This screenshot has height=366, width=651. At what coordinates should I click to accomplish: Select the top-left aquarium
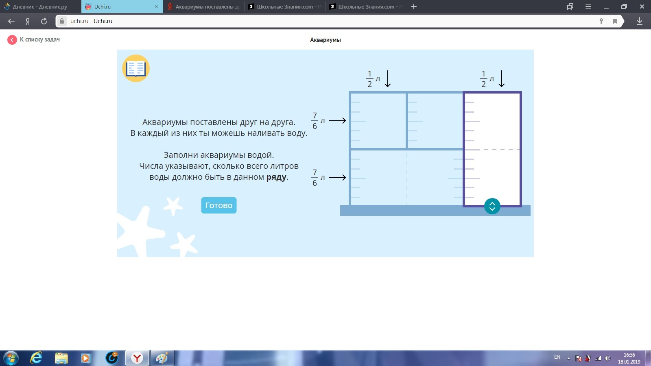point(378,120)
